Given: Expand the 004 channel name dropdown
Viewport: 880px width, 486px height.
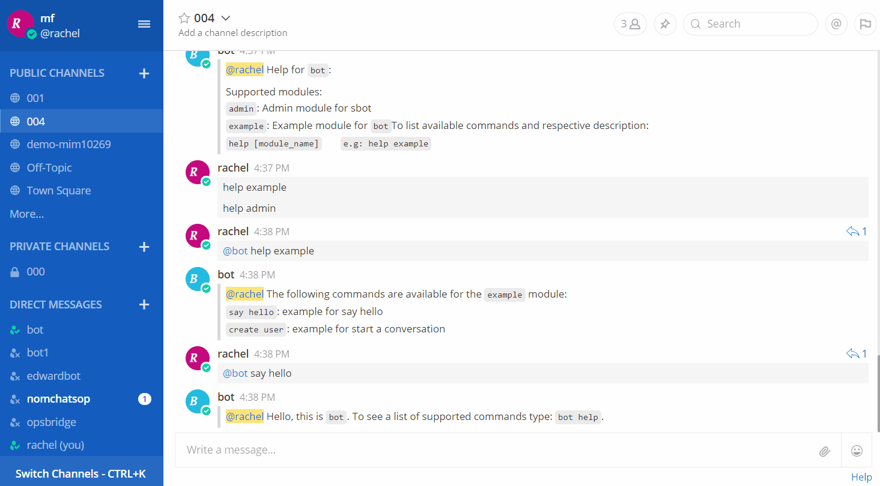Looking at the screenshot, I should [226, 18].
